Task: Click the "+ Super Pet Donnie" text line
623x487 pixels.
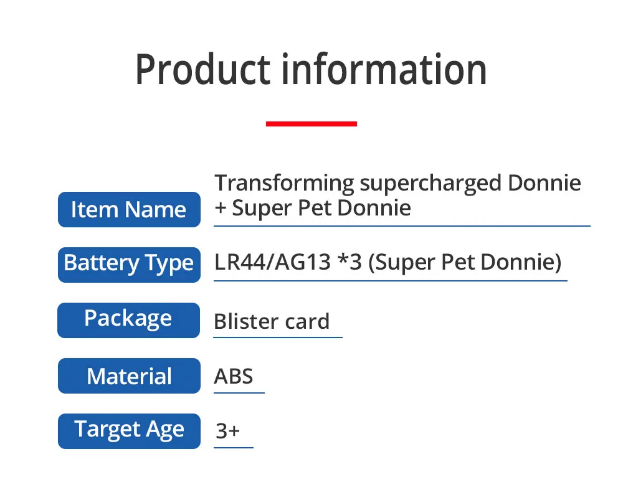Action: pyautogui.click(x=313, y=207)
